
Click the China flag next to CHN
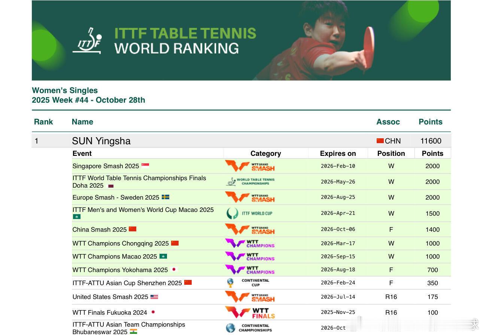tap(380, 141)
